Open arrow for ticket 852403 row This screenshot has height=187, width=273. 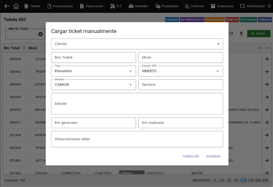pos(266,161)
